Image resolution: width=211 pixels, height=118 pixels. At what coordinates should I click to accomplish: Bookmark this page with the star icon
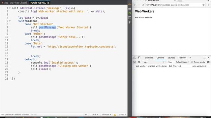pos(203,5)
